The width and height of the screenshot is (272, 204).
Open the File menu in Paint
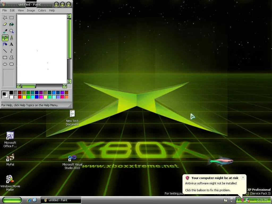5,10
